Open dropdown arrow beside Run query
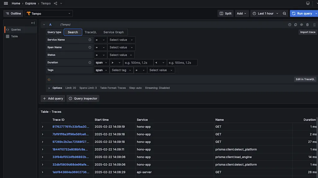 pos(316,13)
